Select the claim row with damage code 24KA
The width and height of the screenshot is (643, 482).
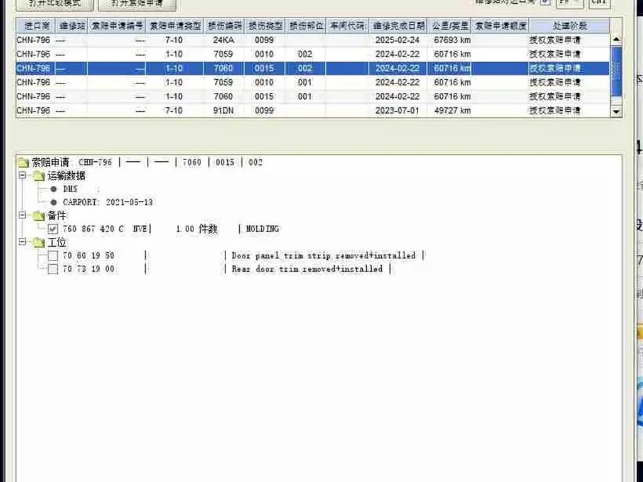click(313, 40)
